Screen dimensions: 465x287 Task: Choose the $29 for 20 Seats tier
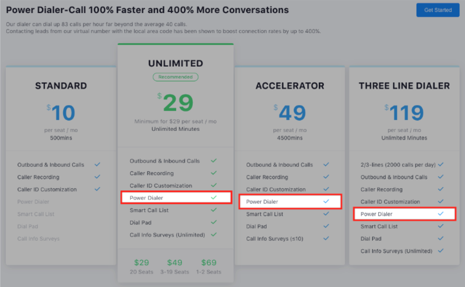point(142,266)
